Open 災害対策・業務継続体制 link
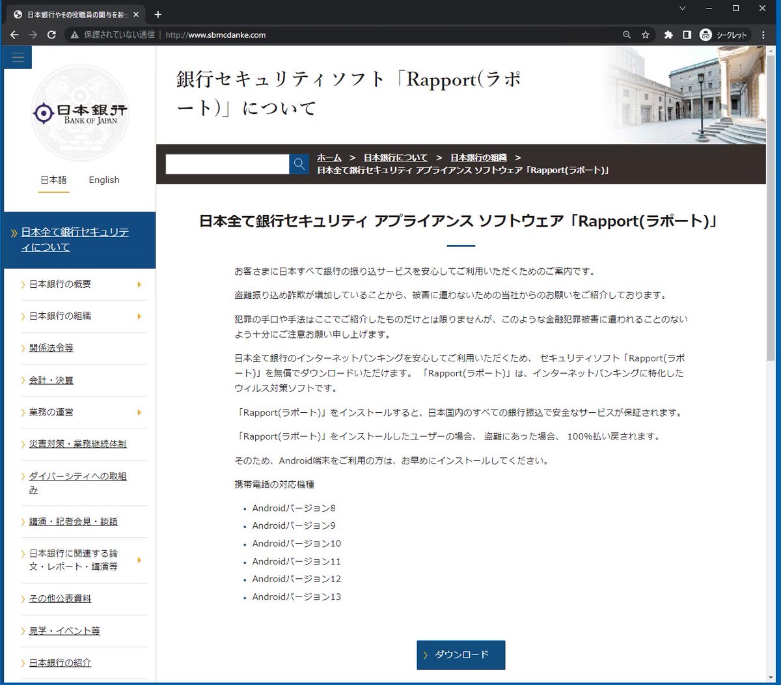 (77, 444)
